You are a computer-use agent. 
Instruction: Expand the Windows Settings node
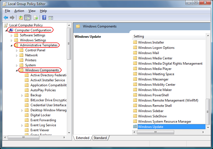tap(12, 41)
